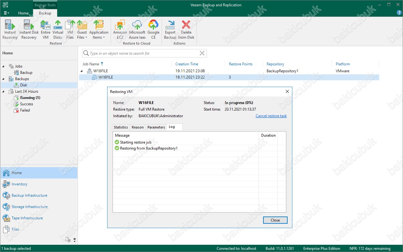This screenshot has width=403, height=252.
Task: Click the Veeam application icon in title bar
Action: 5,5
